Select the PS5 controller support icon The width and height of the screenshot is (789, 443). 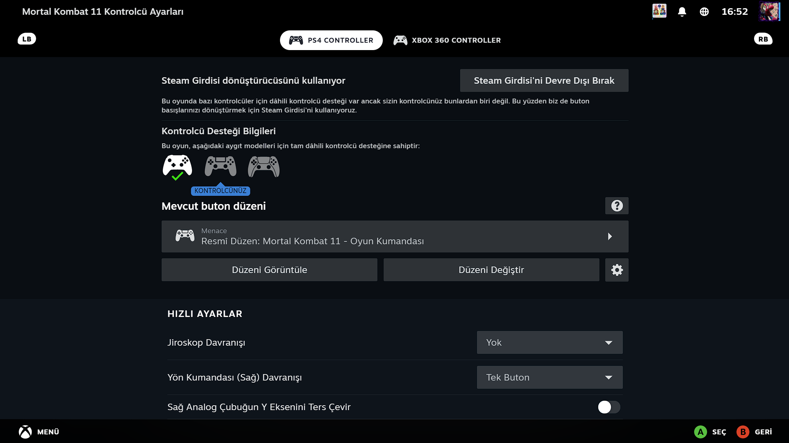(x=264, y=166)
